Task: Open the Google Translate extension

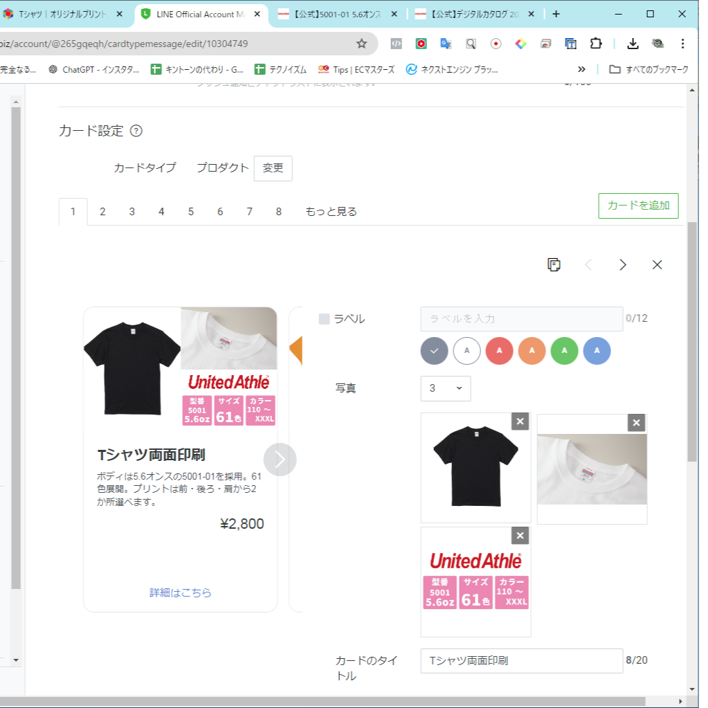Action: (446, 44)
